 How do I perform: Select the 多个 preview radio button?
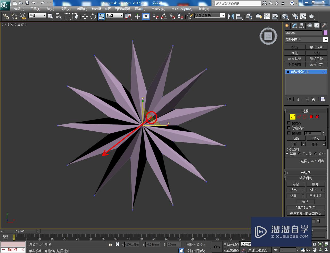tap(316, 154)
